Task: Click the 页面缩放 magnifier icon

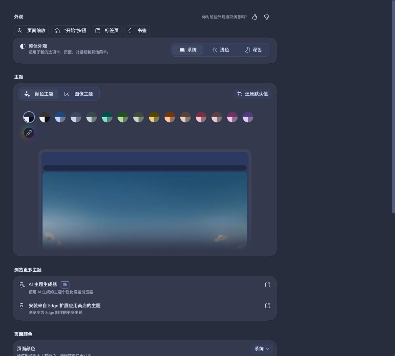Action: tap(20, 30)
